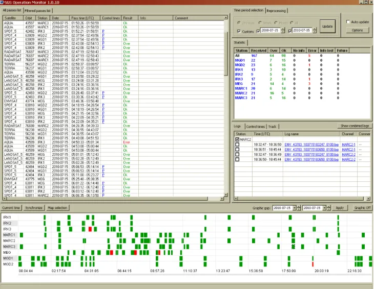Sort passes by Pass time (UTC) header
The image size is (374, 289).
85,18
